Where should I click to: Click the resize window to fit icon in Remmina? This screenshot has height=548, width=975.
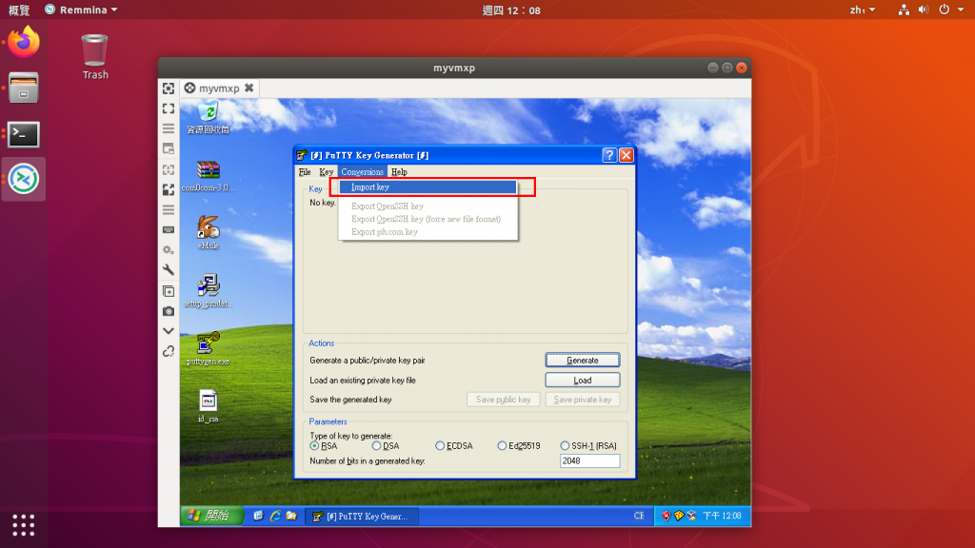click(x=169, y=88)
